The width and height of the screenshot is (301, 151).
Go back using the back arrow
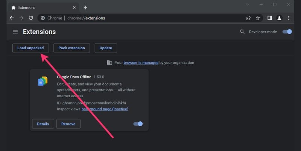(12, 18)
